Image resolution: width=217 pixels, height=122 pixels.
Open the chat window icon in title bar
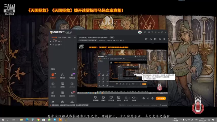(x=149, y=32)
